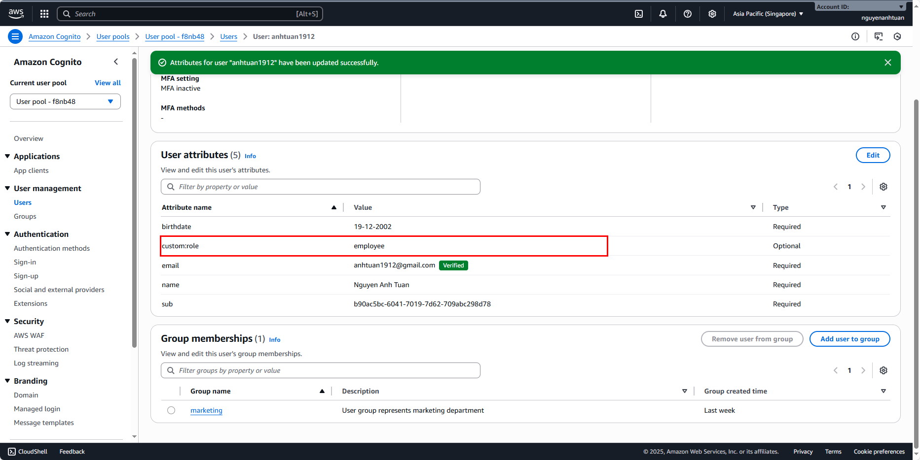Image resolution: width=920 pixels, height=460 pixels.
Task: Select the marketing group radio button
Action: [x=171, y=410]
